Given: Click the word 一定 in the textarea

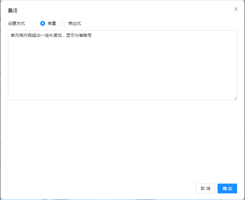Looking at the screenshot, I should coord(45,35).
